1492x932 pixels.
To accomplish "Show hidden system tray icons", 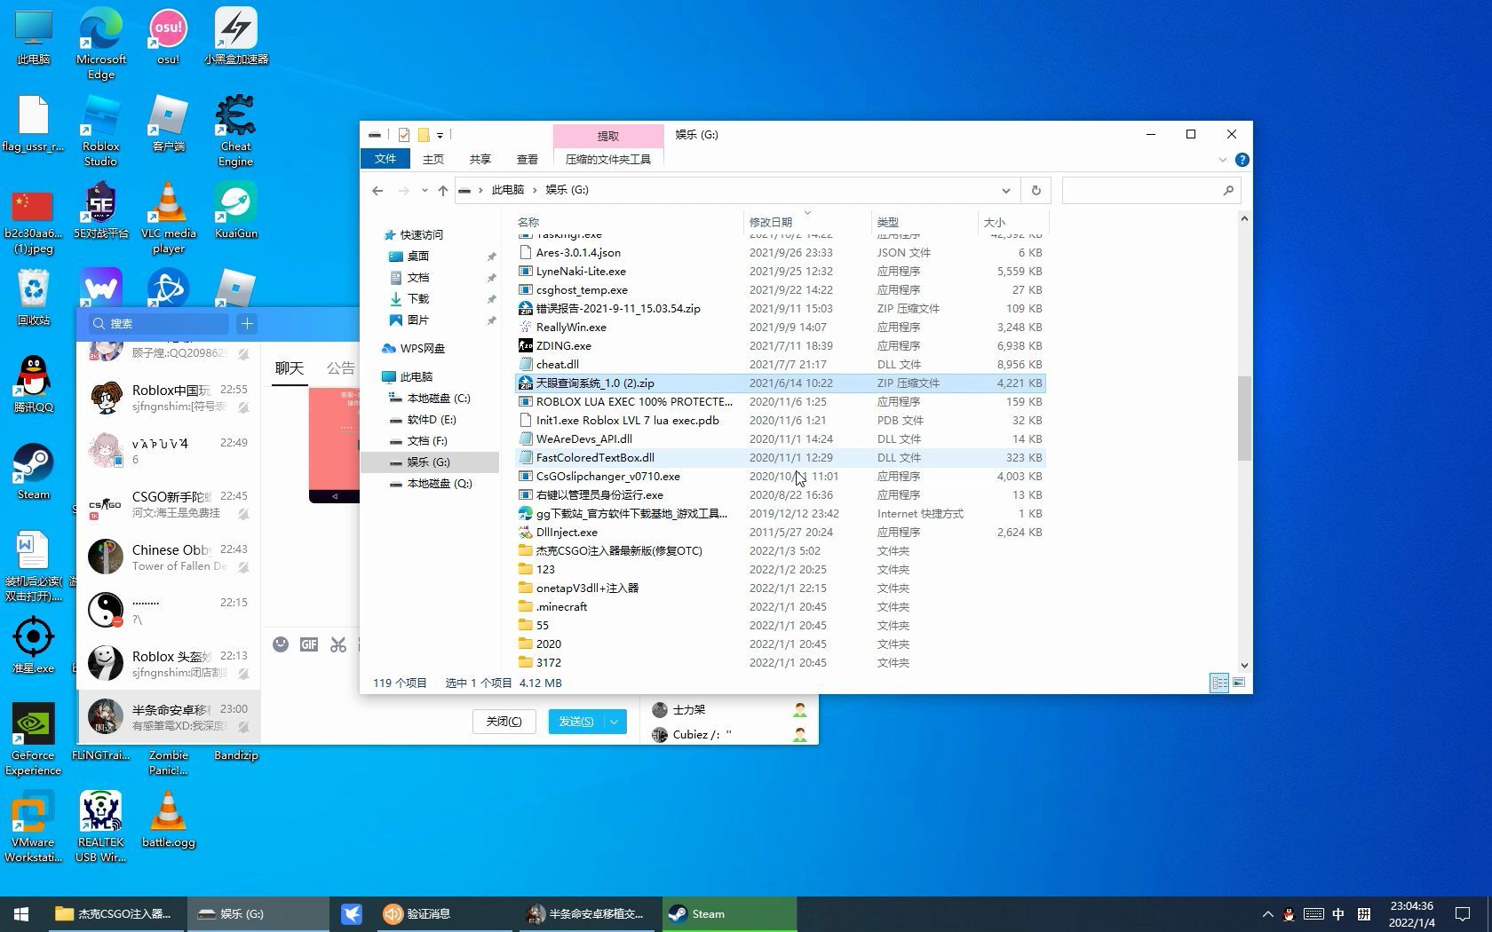I will (1267, 914).
